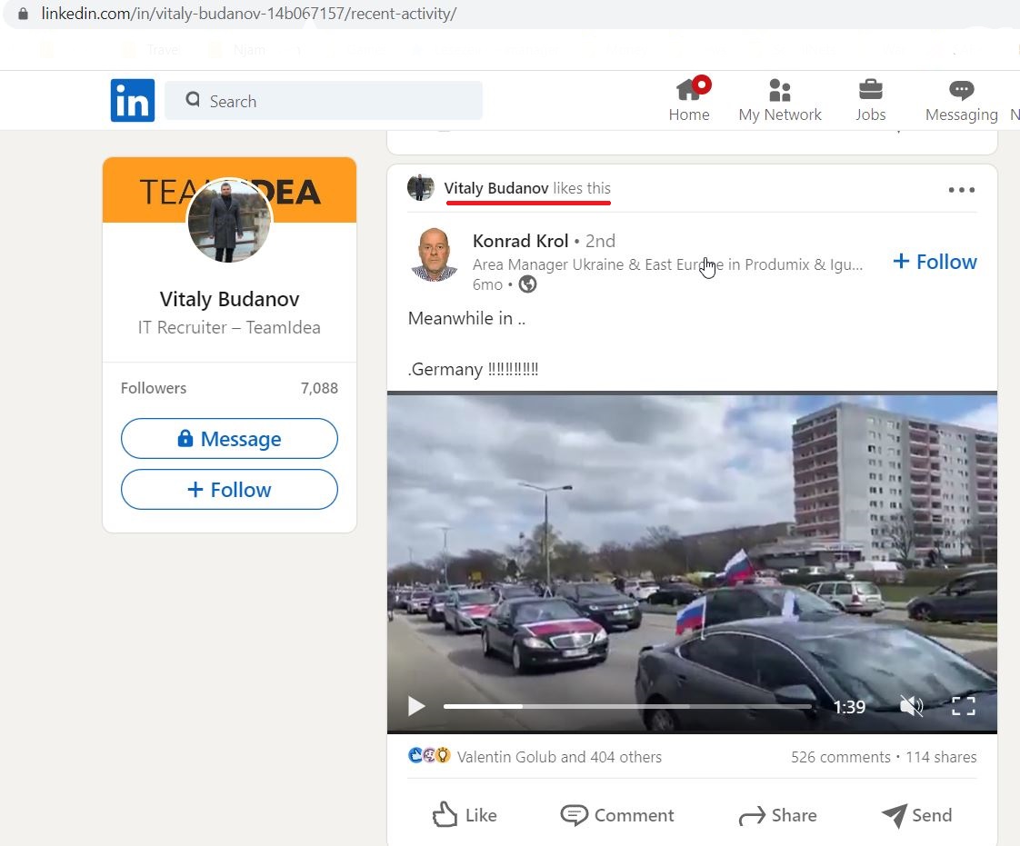Click the padlock icon in the address bar
This screenshot has width=1020, height=846.
coord(23,14)
